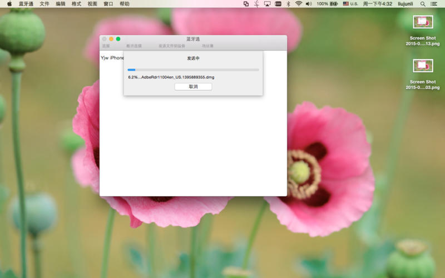The image size is (445, 278).
Task: Click the Wi-Fi status icon
Action: (298, 4)
